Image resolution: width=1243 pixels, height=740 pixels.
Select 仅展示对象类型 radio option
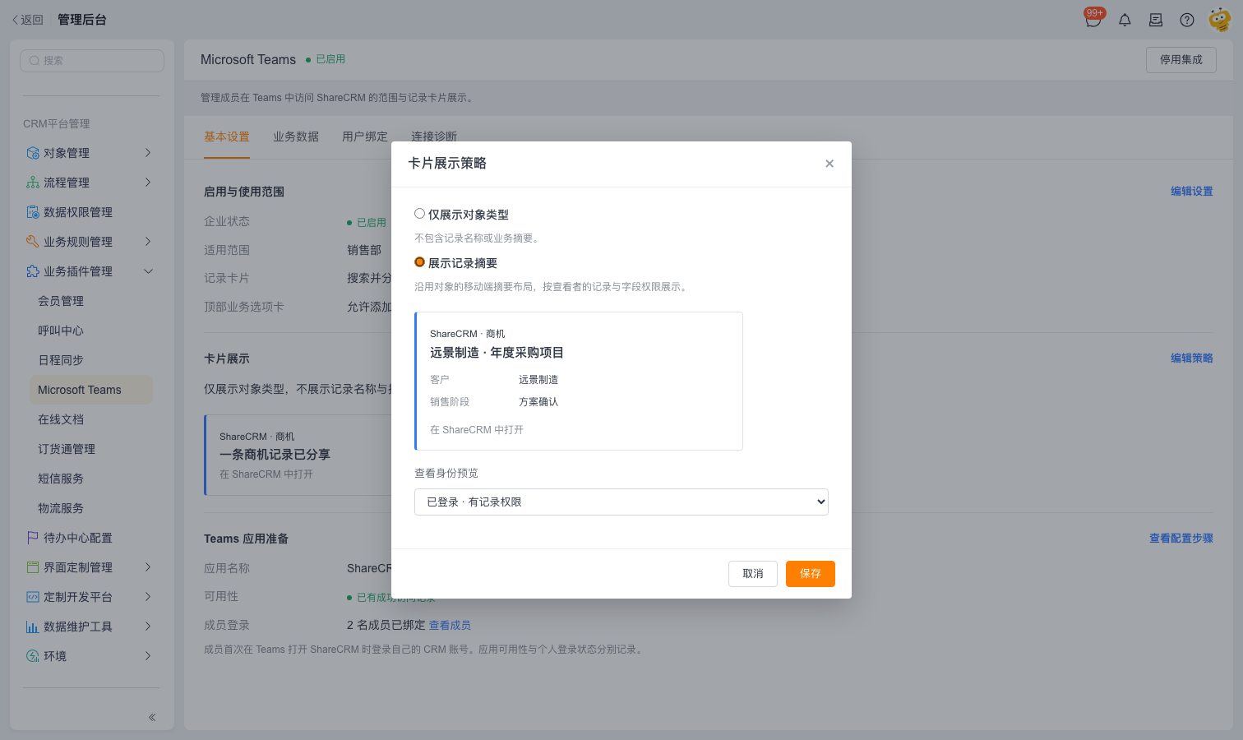click(419, 214)
